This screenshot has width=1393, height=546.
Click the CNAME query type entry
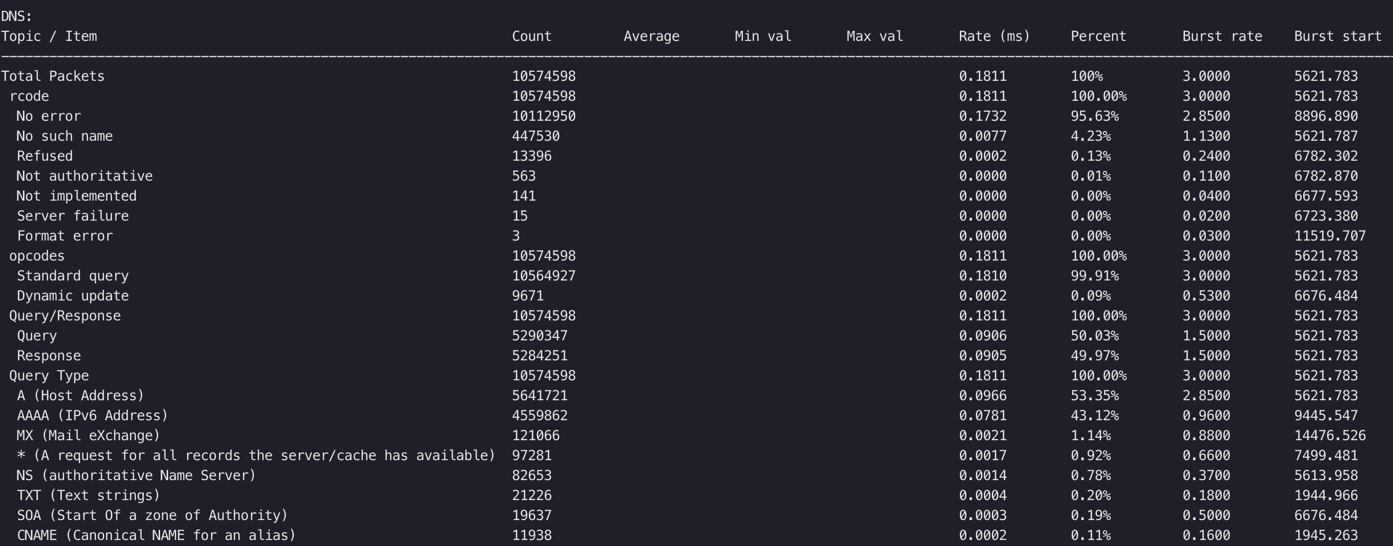156,536
